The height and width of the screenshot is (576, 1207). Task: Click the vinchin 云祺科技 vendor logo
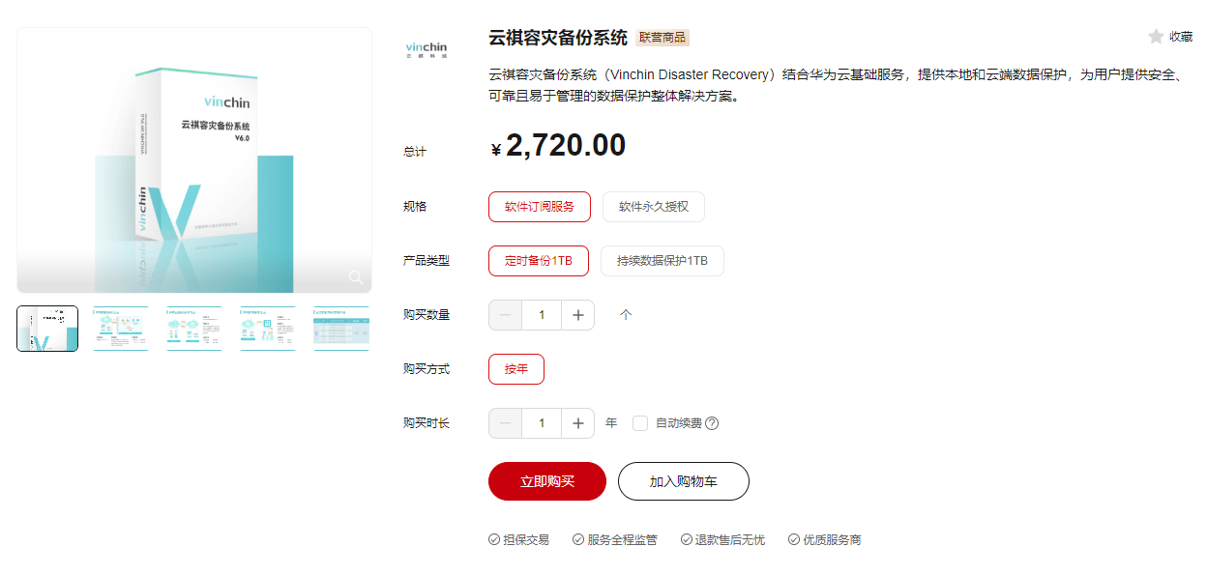[426, 48]
